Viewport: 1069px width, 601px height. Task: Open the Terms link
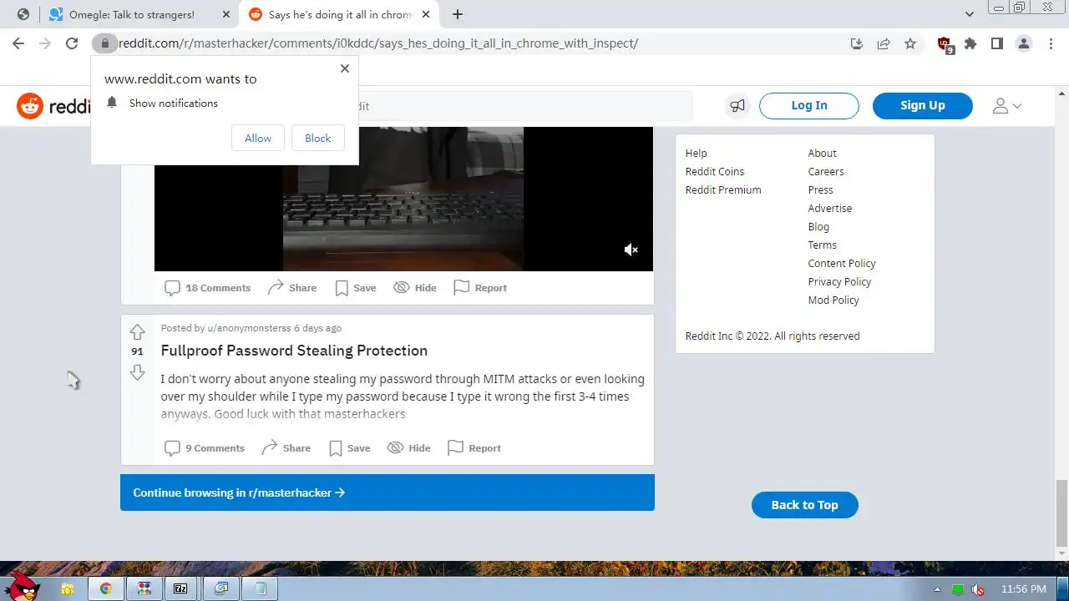point(823,245)
